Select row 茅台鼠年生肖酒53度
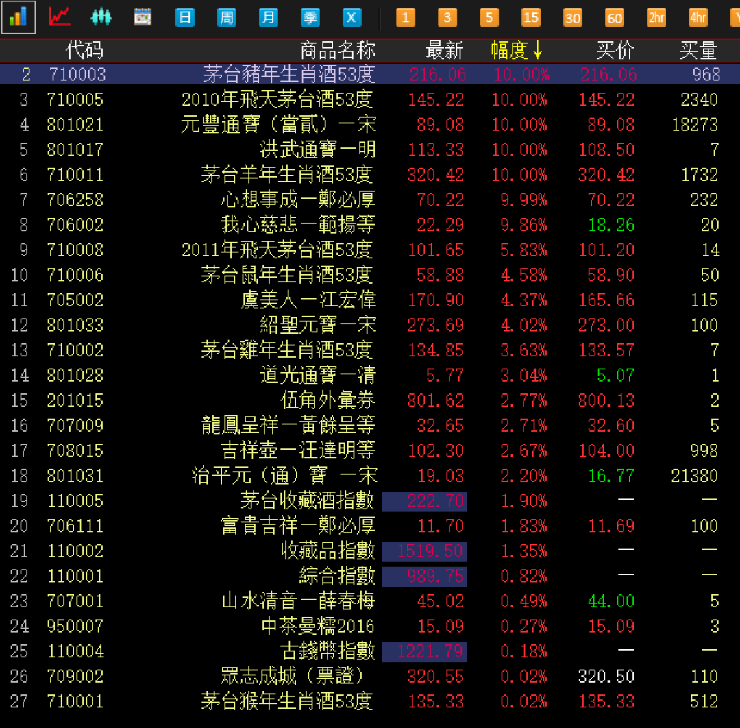Viewport: 740px width, 728px height. point(370,275)
